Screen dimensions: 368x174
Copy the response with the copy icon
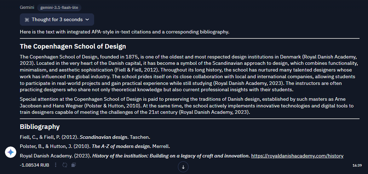74,165
